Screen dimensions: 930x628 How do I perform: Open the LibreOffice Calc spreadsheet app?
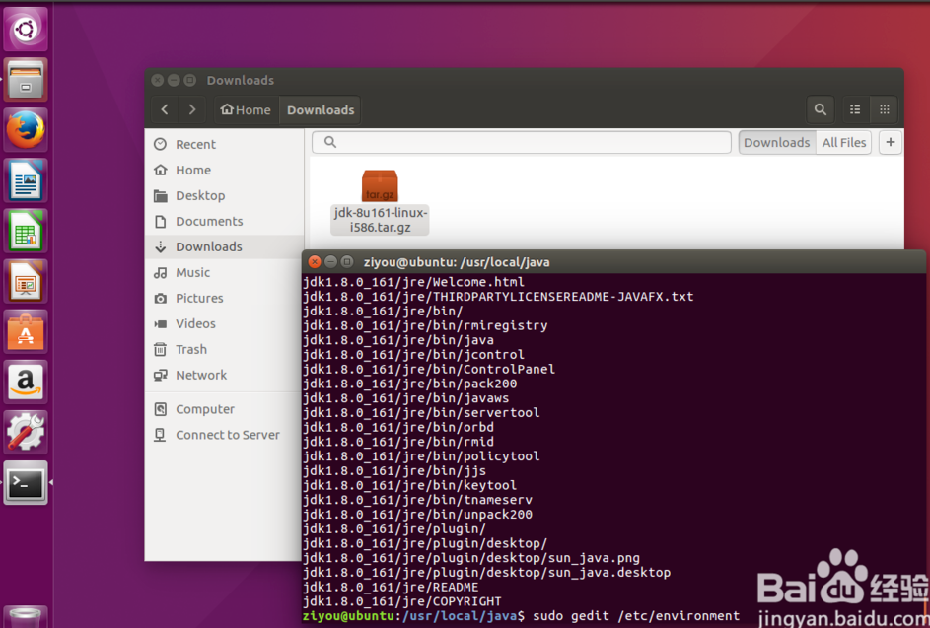click(25, 232)
